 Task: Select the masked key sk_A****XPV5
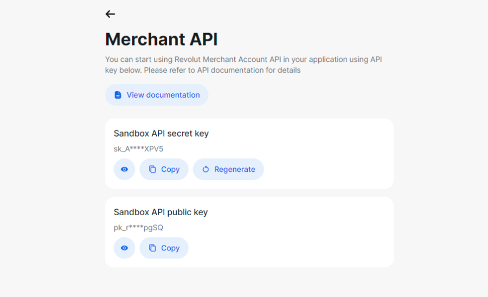[138, 149]
